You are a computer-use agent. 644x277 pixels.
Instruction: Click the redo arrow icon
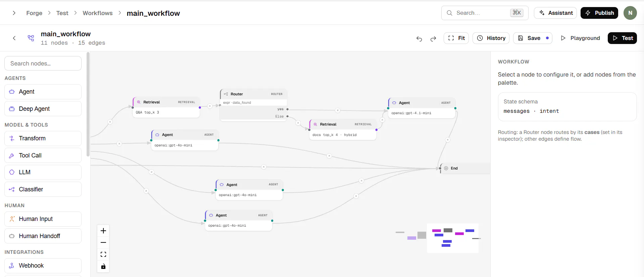[433, 39]
